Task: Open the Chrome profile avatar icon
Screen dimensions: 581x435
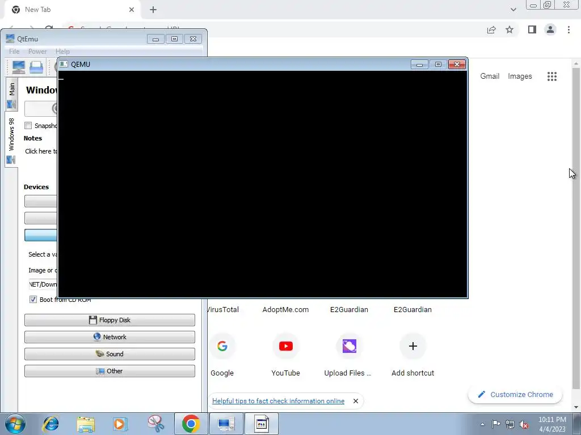Action: pyautogui.click(x=550, y=29)
